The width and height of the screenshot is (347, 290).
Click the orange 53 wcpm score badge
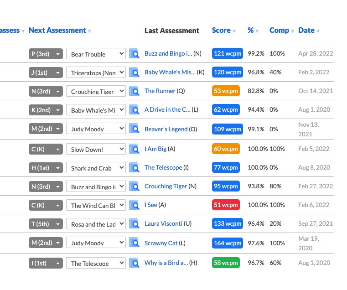pyautogui.click(x=226, y=91)
